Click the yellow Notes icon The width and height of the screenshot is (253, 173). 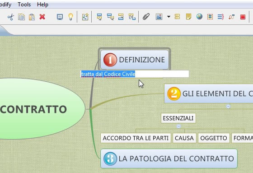pos(188,17)
